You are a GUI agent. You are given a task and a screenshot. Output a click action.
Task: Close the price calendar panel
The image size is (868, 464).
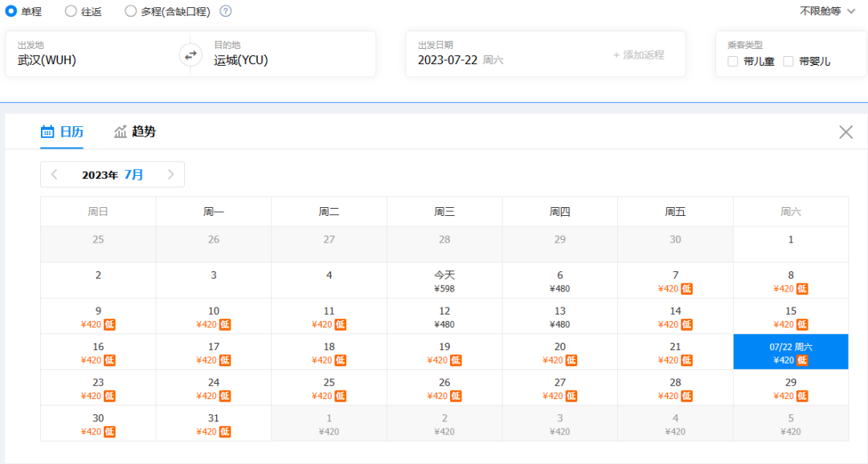pyautogui.click(x=845, y=132)
